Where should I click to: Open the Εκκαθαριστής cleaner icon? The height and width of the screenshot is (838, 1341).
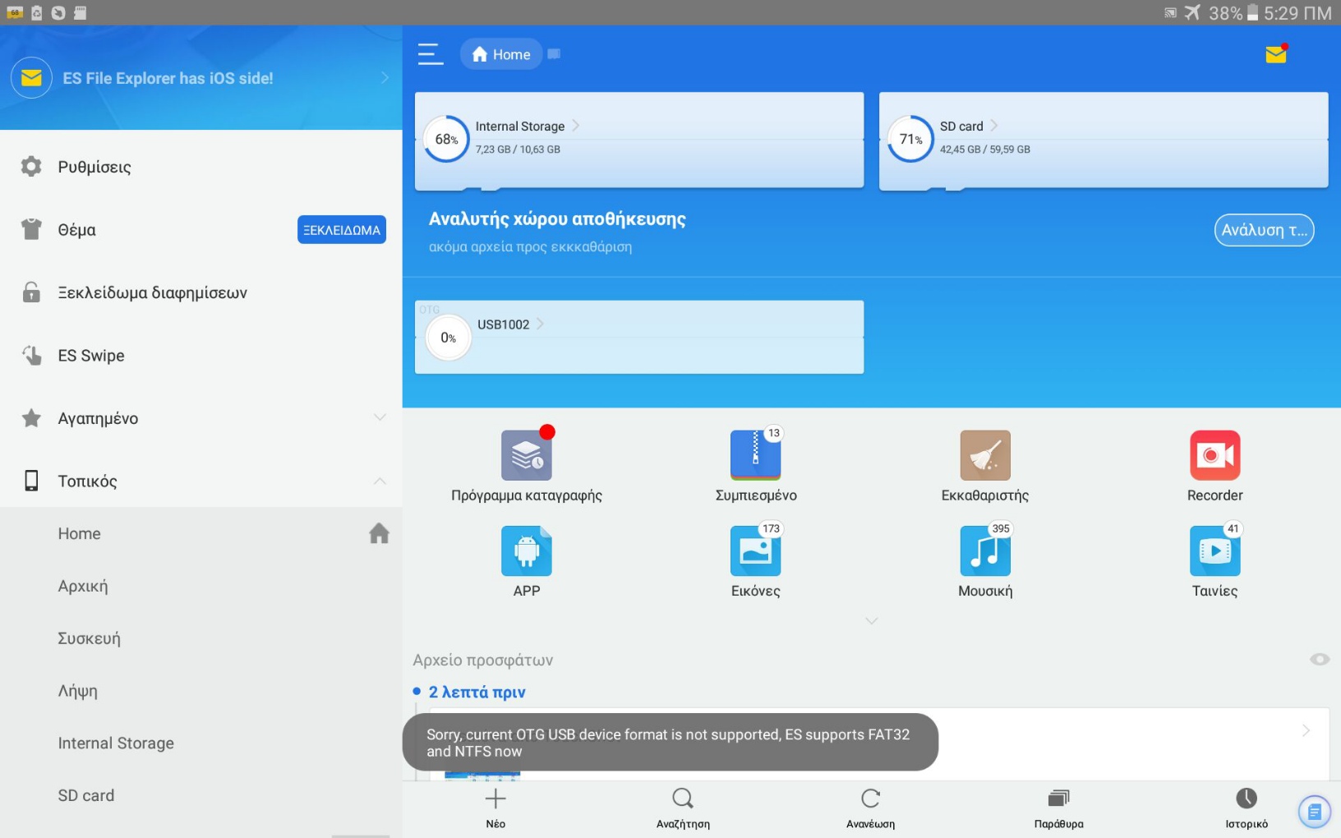984,456
